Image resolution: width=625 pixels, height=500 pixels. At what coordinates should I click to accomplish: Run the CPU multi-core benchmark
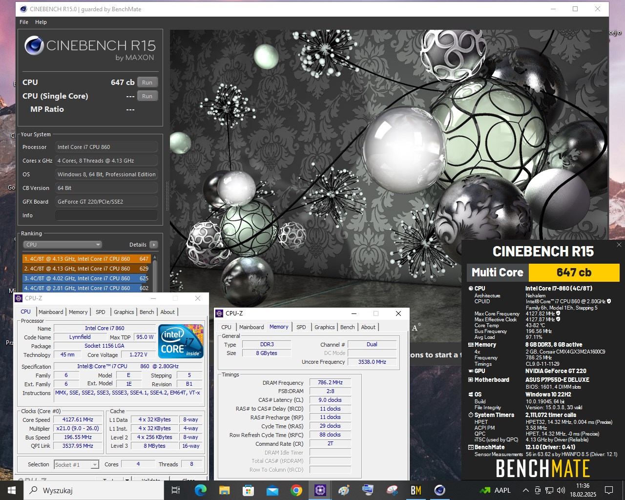coord(147,83)
